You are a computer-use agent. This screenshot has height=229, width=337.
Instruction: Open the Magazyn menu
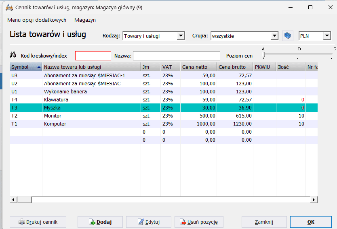pos(85,20)
